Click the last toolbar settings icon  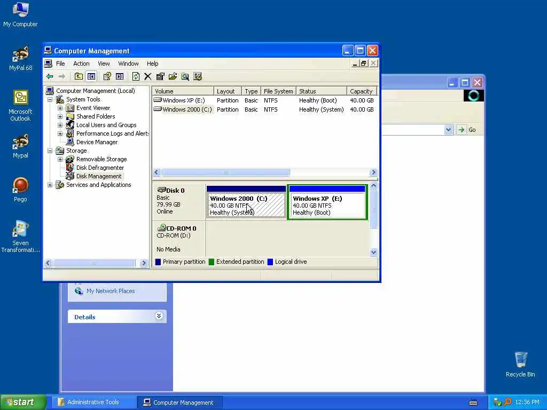[x=198, y=76]
